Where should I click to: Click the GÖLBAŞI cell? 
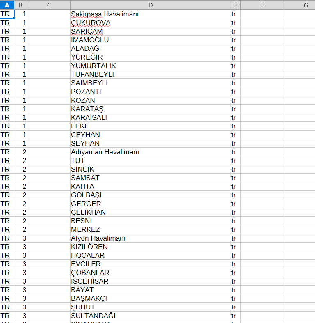[x=151, y=195]
